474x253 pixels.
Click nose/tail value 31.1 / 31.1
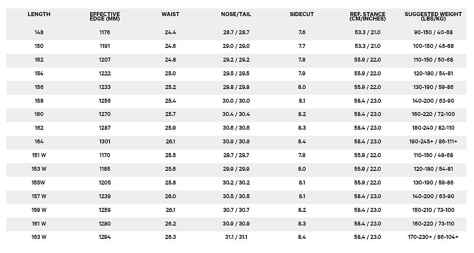point(236,237)
